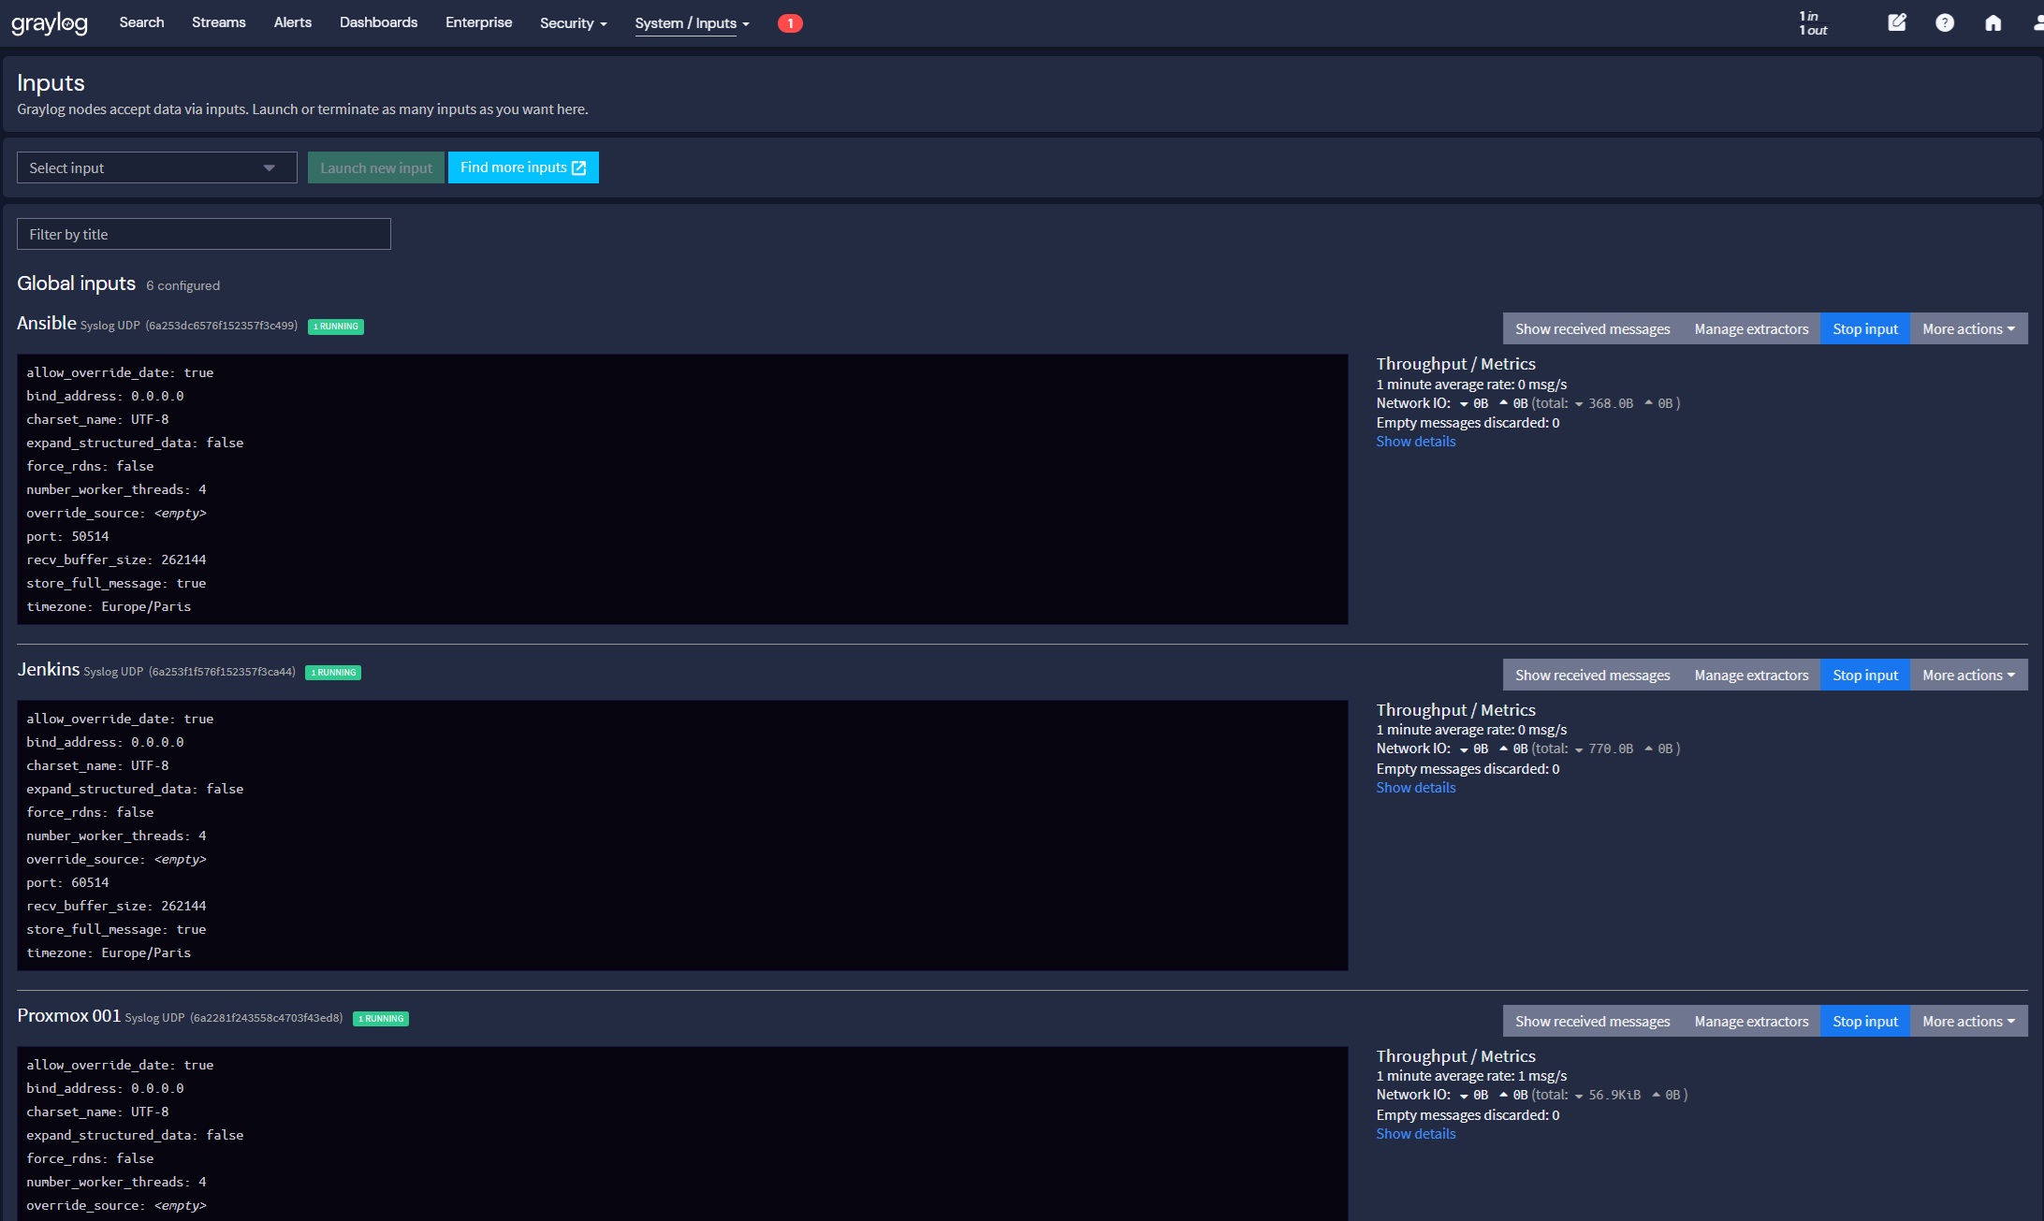Show received messages for Jenkins input
The height and width of the screenshot is (1221, 2044).
click(x=1592, y=675)
